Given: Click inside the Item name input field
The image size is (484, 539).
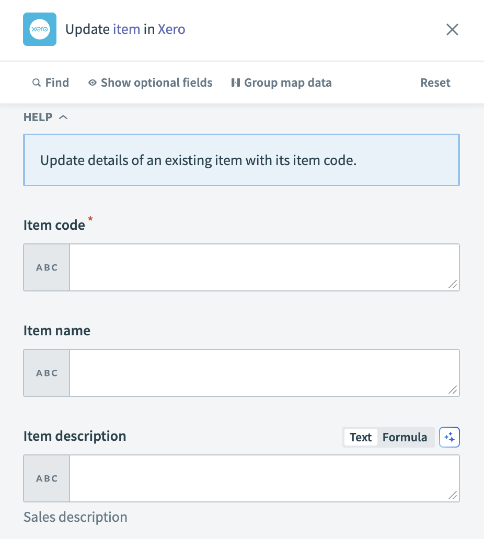Looking at the screenshot, I should click(261, 373).
